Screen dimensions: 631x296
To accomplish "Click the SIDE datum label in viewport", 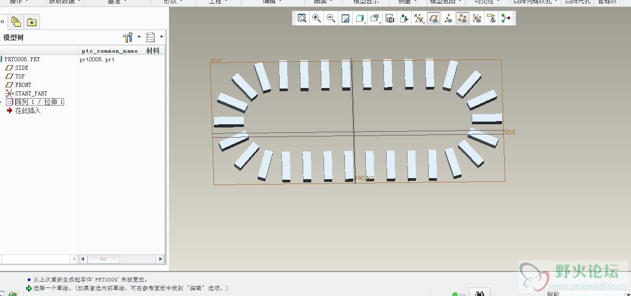I will pos(509,132).
